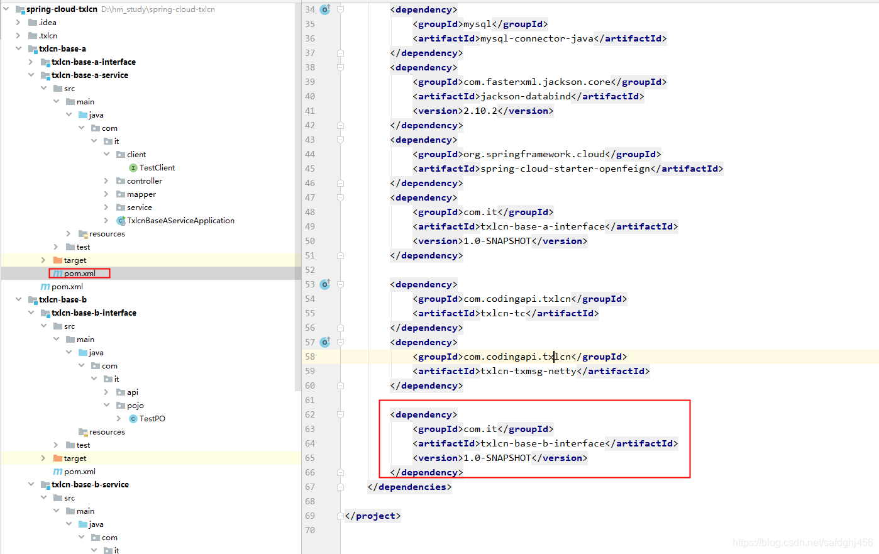Click fold marker at closing project tag line 69
This screenshot has width=879, height=554.
pos(340,516)
